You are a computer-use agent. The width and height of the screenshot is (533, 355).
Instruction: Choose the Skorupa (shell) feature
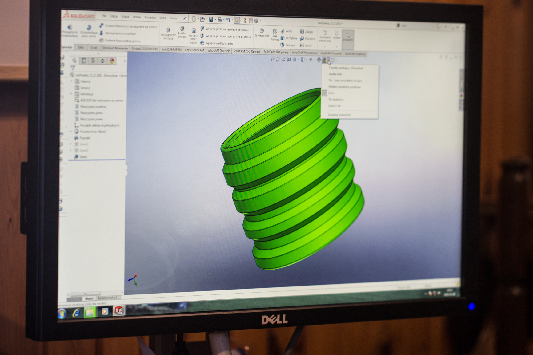287,45
